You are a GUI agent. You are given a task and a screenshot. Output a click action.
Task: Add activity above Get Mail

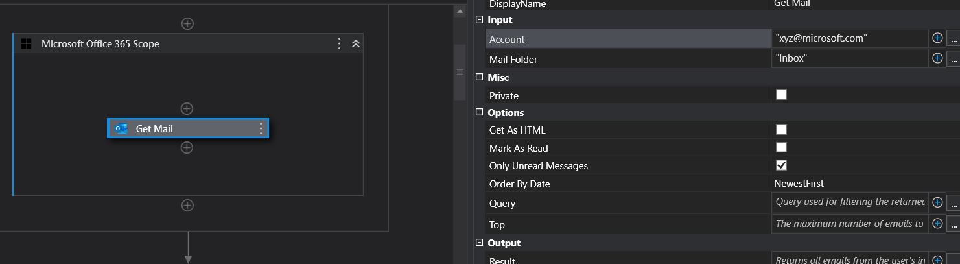coord(187,108)
